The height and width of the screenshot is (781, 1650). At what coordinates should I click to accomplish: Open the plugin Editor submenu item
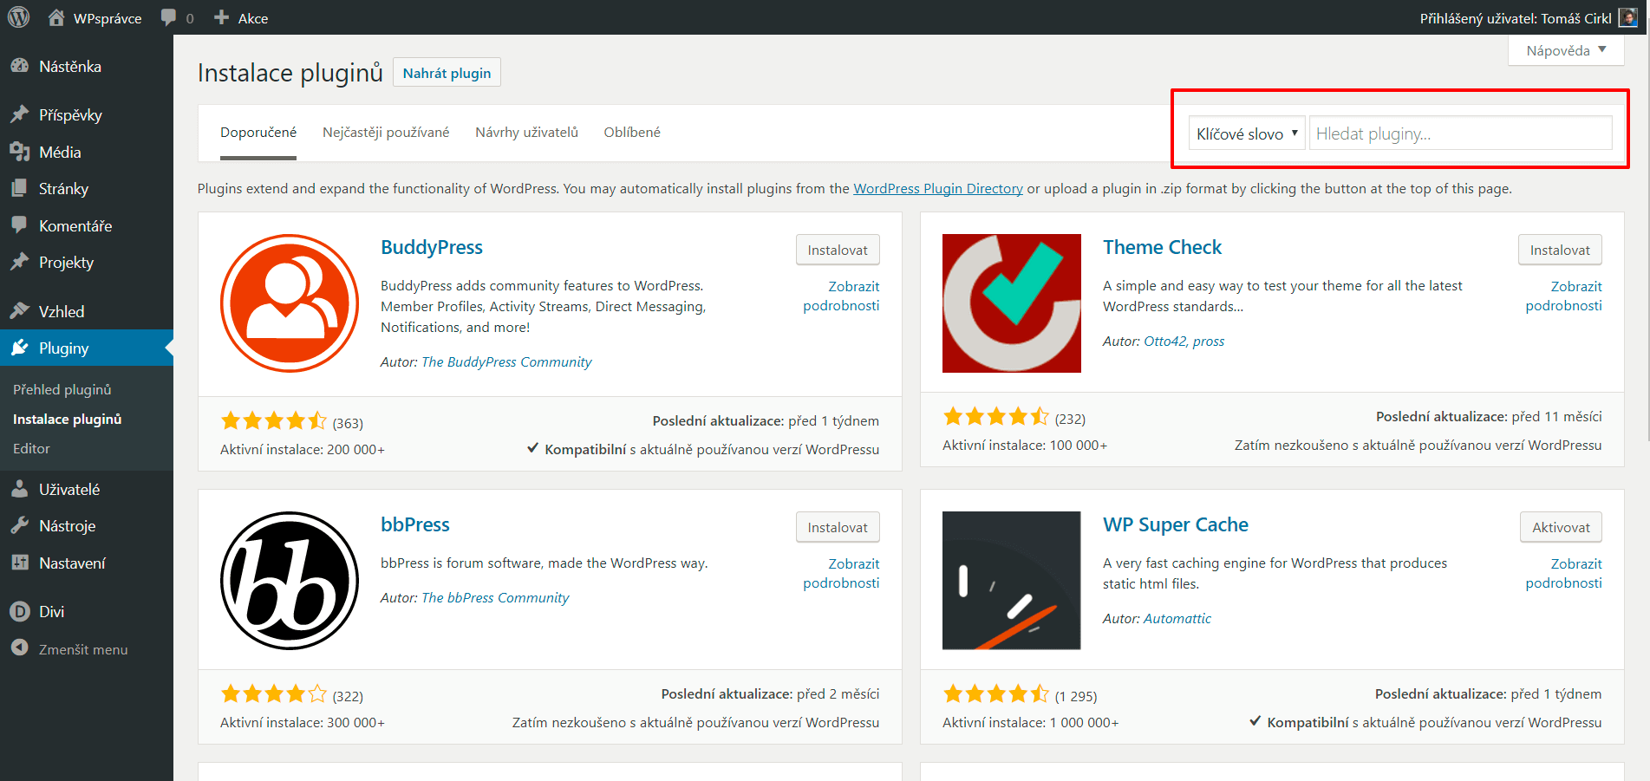coord(31,448)
